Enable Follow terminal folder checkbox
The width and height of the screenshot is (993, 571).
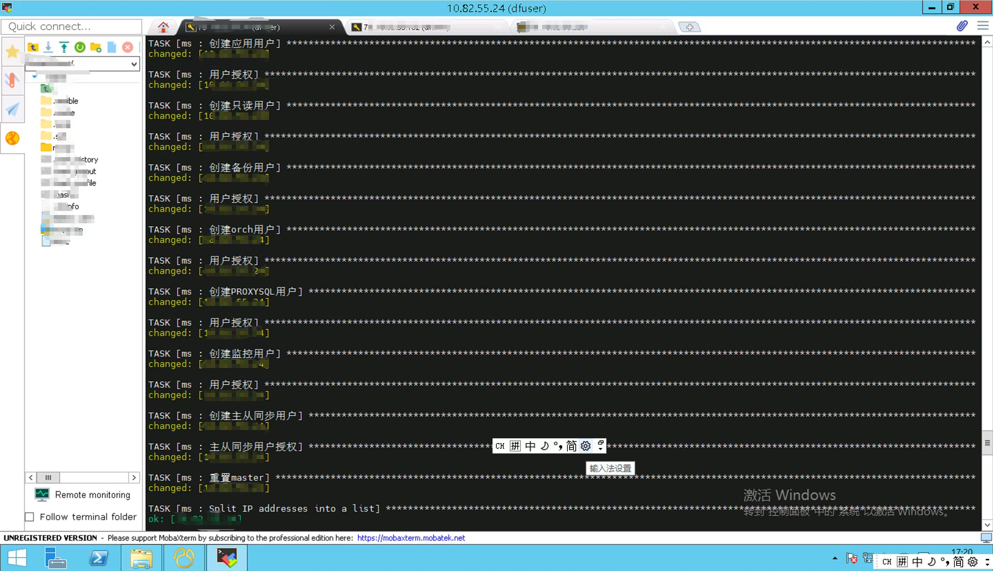30,517
